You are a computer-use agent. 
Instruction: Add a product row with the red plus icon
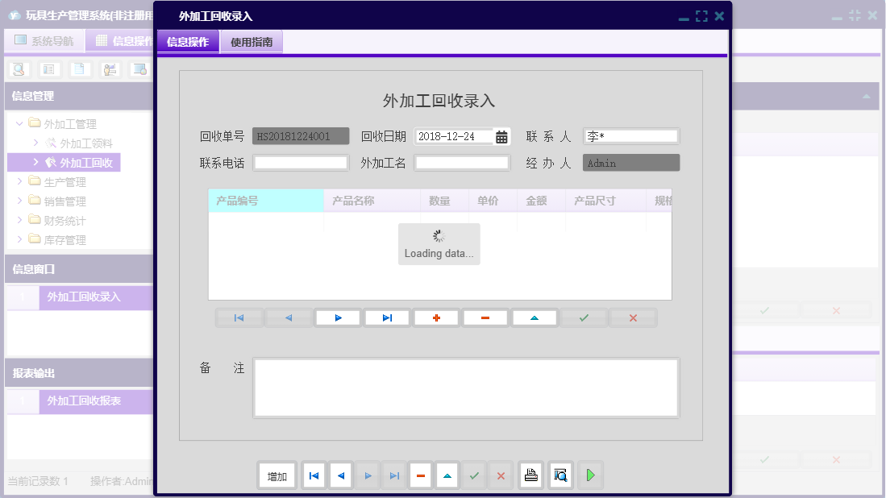click(435, 317)
